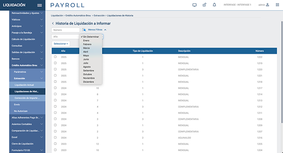The image size is (283, 153).
Task: Tick the checkbox for row 1217
Action: pos(55,88)
